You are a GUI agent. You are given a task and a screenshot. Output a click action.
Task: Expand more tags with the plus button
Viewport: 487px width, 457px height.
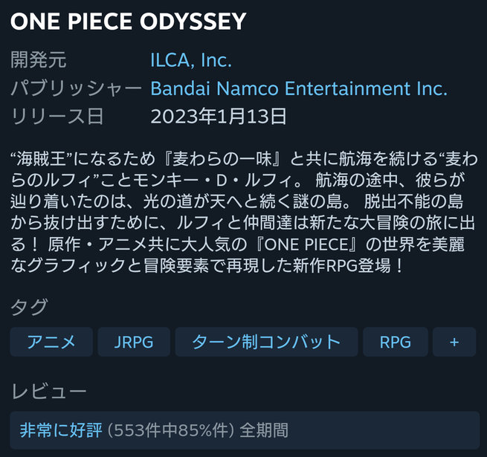coord(454,342)
